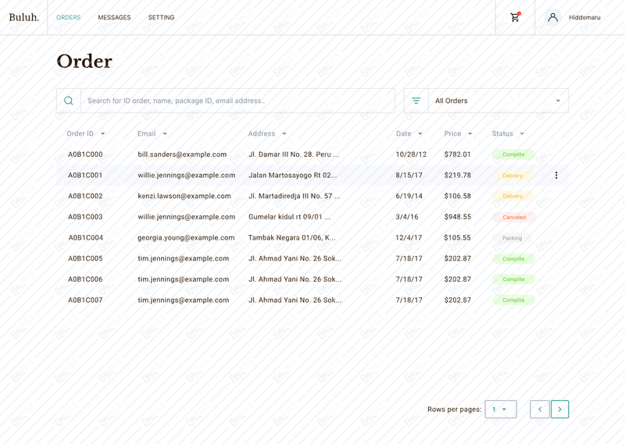
Task: Click email georgia.young@example.com
Action: tap(186, 238)
